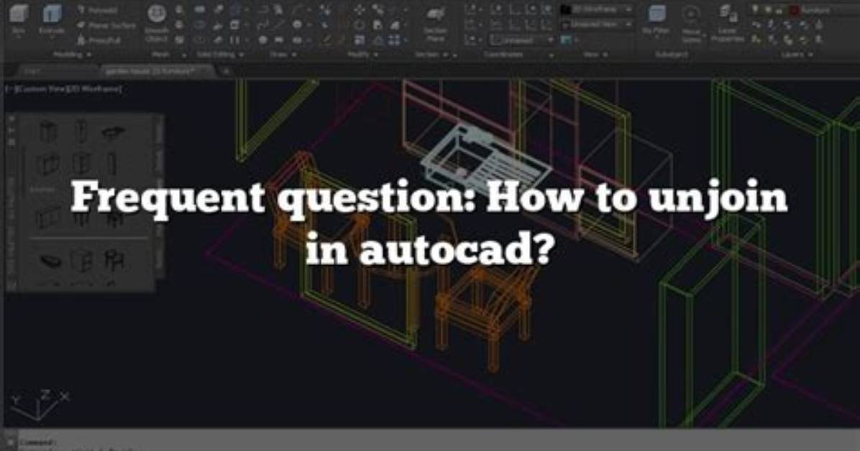
Task: Click the chair thumbnail in bottom palette row
Action: tap(114, 260)
